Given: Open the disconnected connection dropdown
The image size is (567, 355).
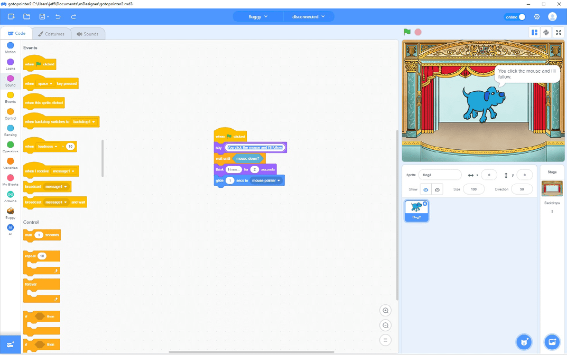Looking at the screenshot, I should (x=309, y=16).
